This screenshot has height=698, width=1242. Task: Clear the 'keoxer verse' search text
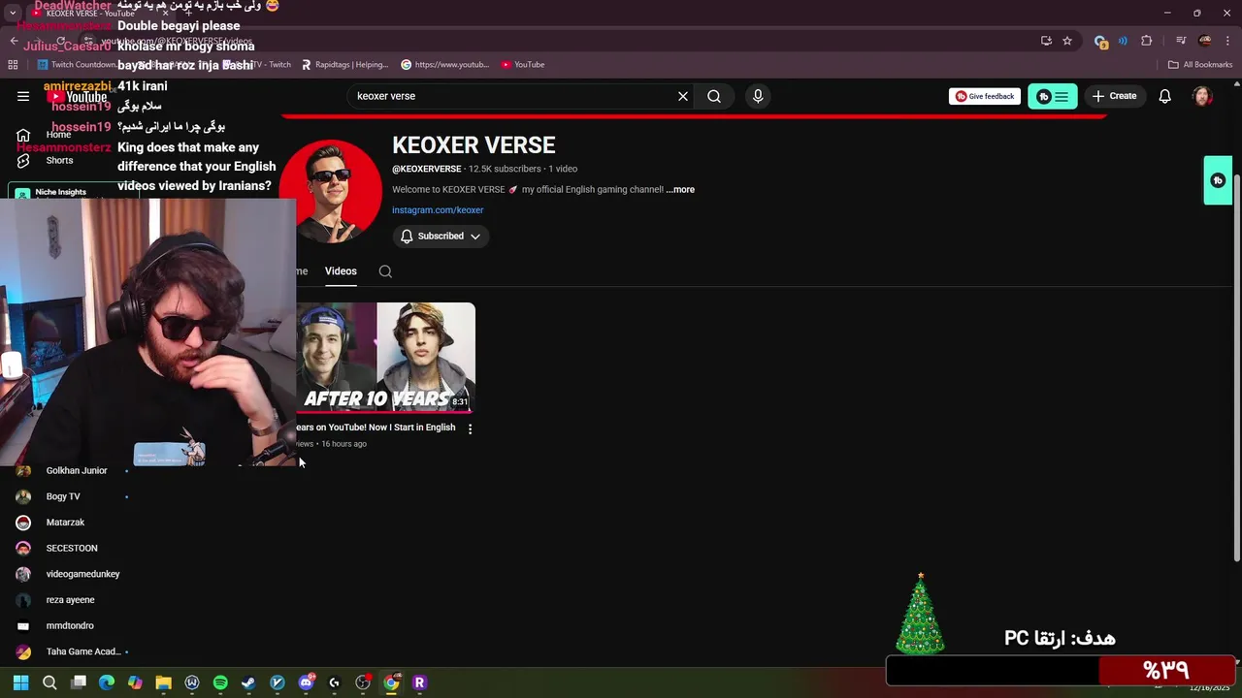click(x=683, y=96)
